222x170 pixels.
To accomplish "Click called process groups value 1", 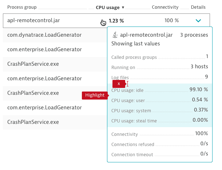I will tap(207, 56).
